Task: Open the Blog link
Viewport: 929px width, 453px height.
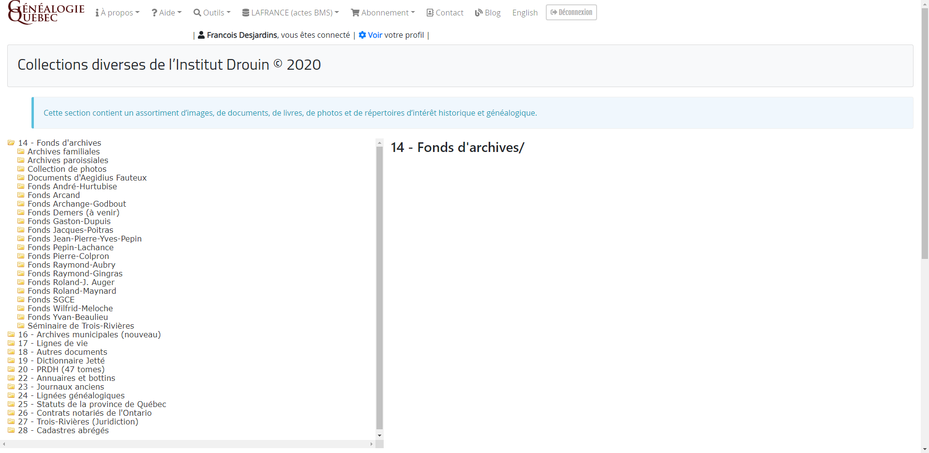Action: (x=488, y=13)
